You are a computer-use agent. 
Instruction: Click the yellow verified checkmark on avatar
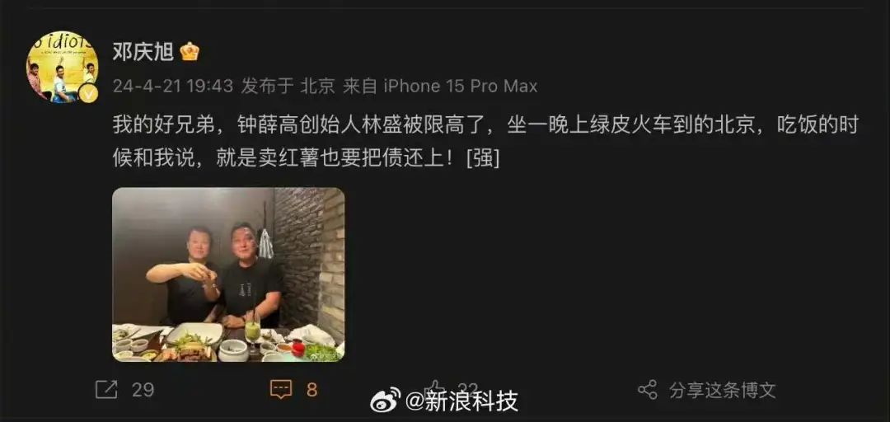[88, 92]
